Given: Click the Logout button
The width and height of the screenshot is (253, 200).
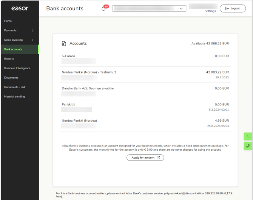Looking at the screenshot, I should (x=233, y=8).
